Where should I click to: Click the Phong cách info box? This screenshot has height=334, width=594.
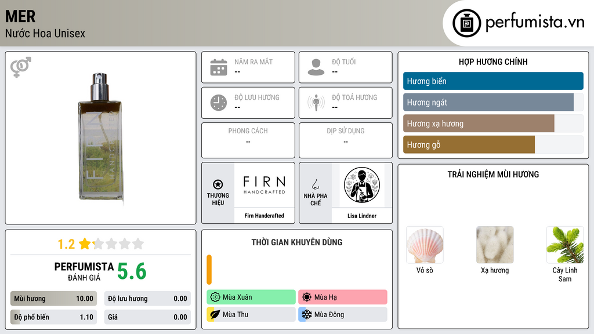coord(248,140)
